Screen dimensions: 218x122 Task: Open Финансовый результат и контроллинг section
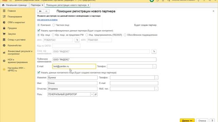20,53
